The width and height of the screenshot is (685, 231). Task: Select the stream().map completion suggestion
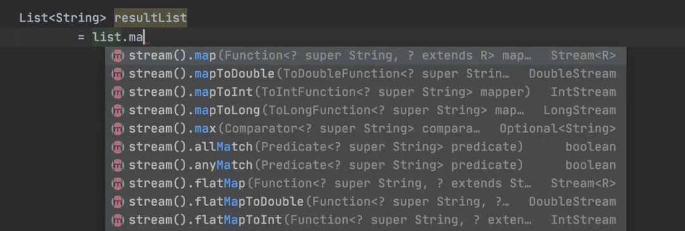click(x=366, y=56)
